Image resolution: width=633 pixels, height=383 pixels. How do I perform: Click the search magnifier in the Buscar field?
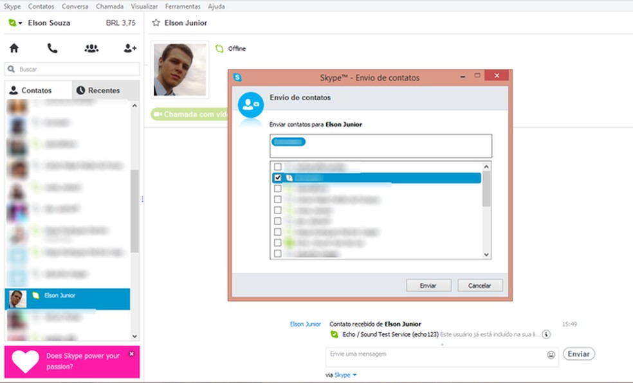click(12, 69)
